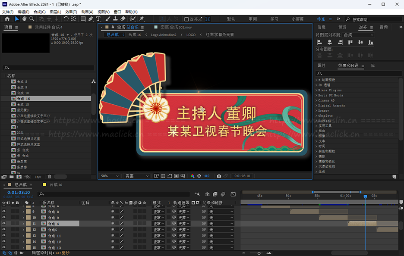Select the horizontal Type tool
The width and height of the screenshot is (404, 256).
click(x=98, y=19)
